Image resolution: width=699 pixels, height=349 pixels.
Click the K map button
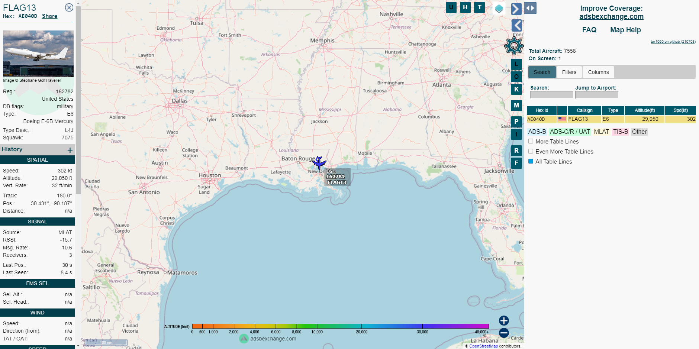(x=516, y=89)
